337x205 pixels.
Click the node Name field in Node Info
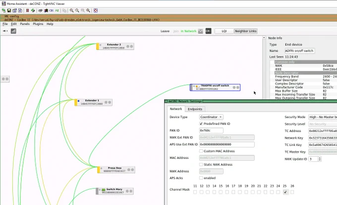click(300, 51)
